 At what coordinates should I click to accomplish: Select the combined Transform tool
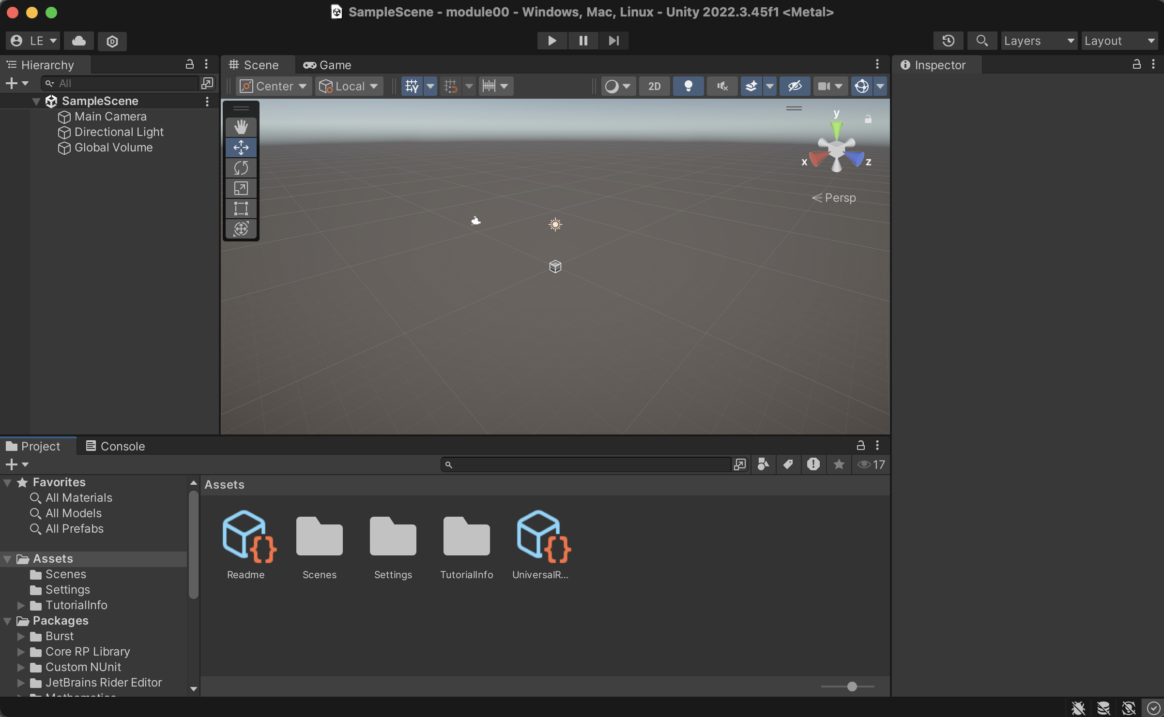coord(241,229)
